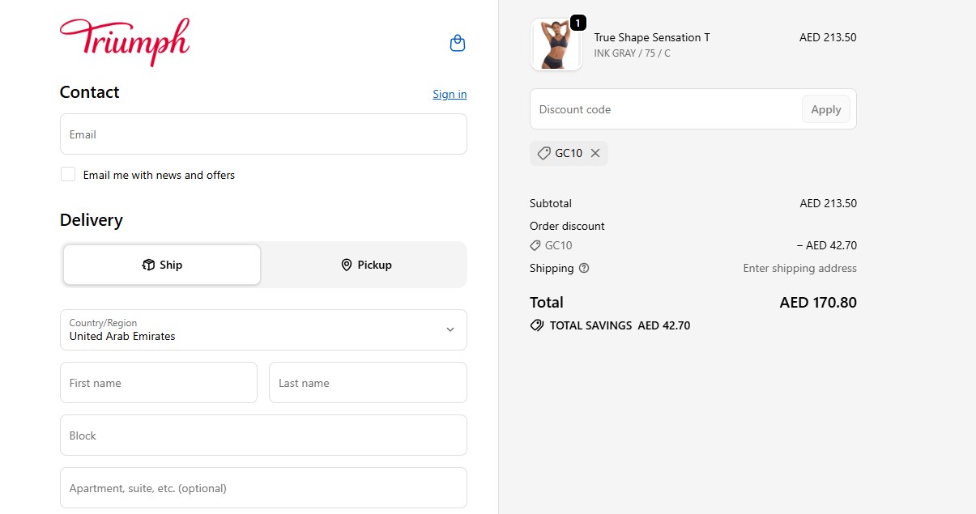
Task: Remove the GC10 discount code
Action: pos(595,153)
